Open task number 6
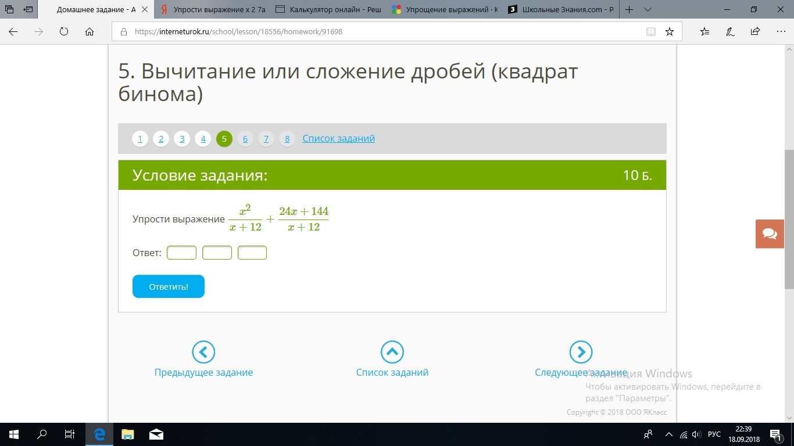This screenshot has width=794, height=446. 245,139
